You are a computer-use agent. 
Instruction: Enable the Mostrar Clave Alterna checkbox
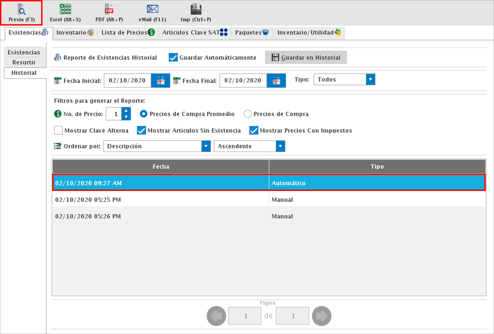[x=59, y=131]
